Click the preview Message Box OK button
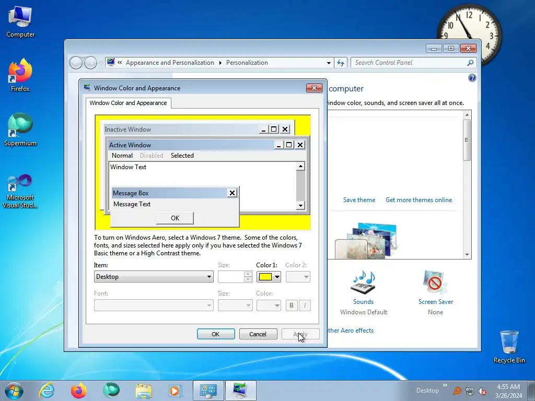Viewport: 535px width, 401px height. 175,218
